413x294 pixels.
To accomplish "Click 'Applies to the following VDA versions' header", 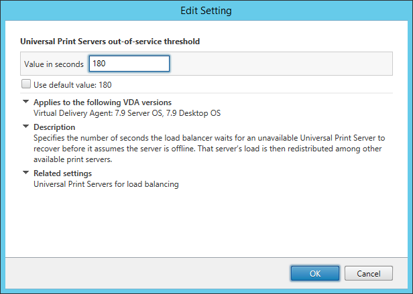I will tap(102, 102).
